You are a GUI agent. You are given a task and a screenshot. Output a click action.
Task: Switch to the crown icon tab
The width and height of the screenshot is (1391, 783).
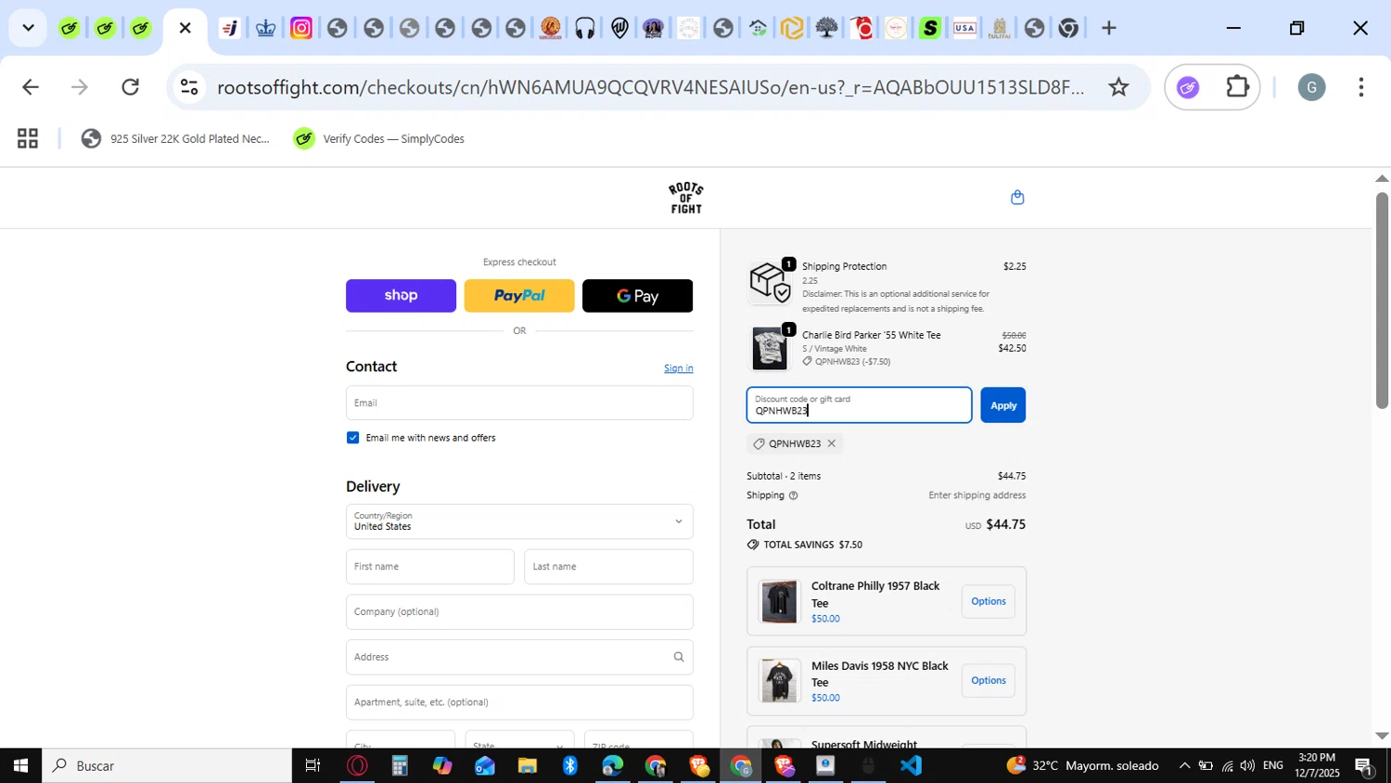click(266, 28)
